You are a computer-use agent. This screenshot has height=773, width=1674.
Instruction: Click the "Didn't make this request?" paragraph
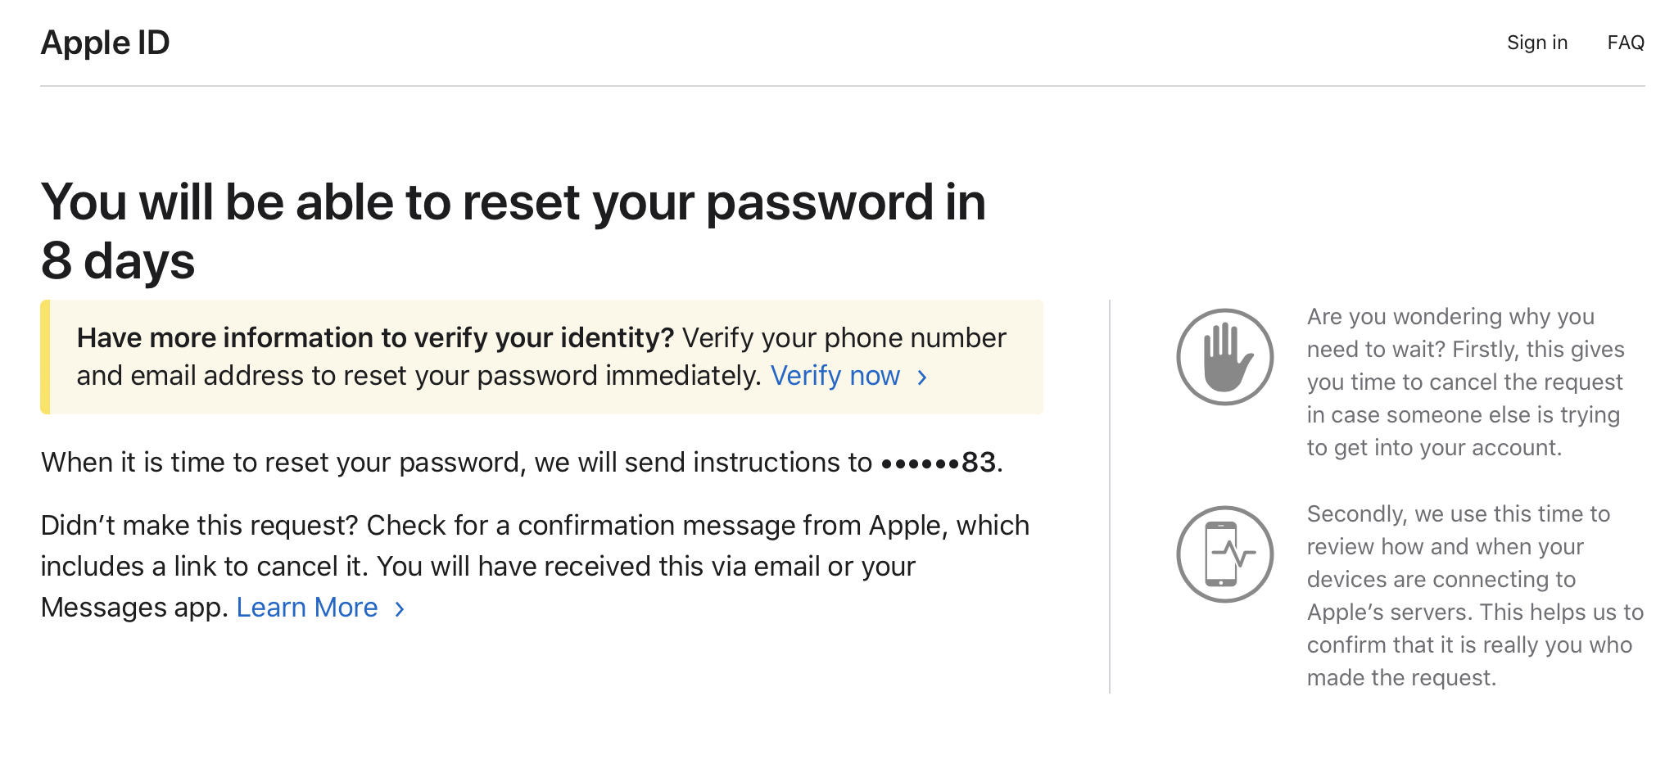tap(534, 566)
